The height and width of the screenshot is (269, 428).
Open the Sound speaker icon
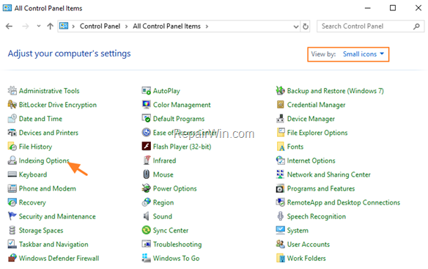pos(147,216)
